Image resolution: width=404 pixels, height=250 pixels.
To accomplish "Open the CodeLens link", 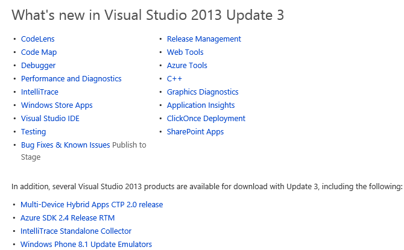I will 37,39.
